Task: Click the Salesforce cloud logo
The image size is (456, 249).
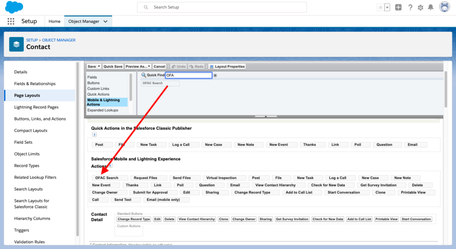Action: [14, 7]
